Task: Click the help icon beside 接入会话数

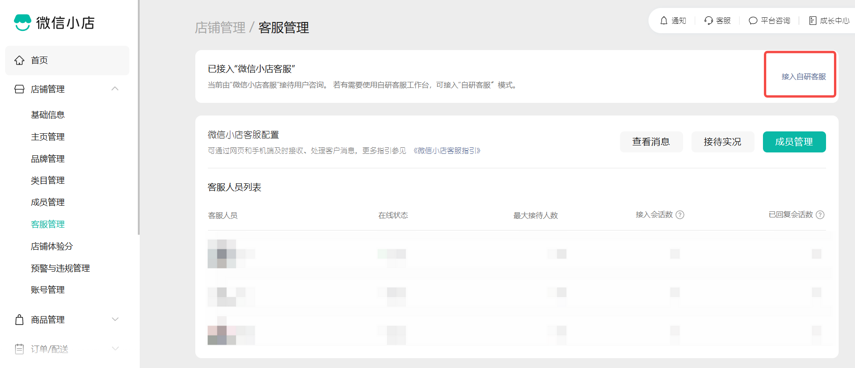Action: 680,215
